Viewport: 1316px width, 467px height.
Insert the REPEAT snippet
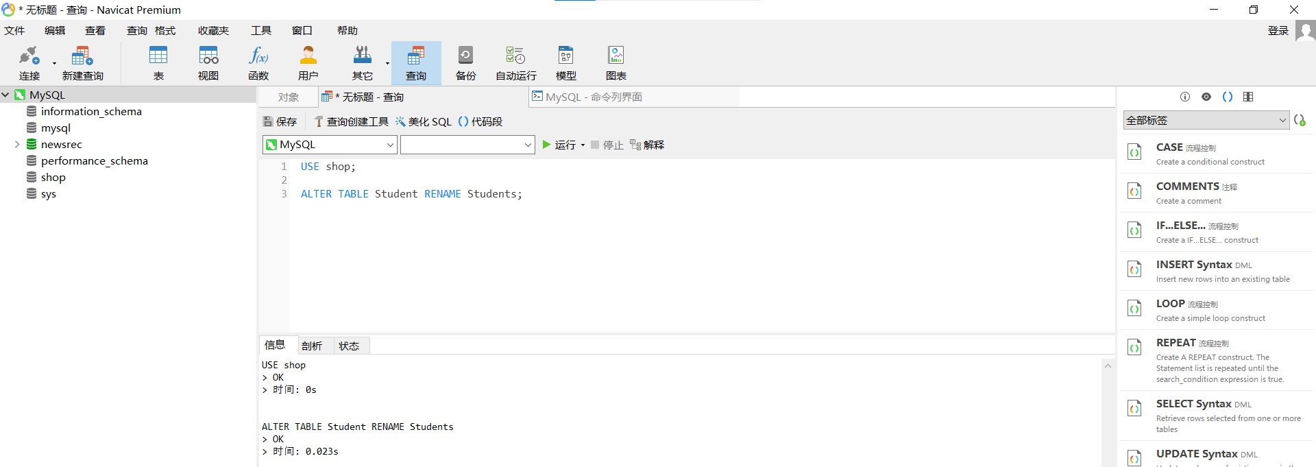[1217, 360]
